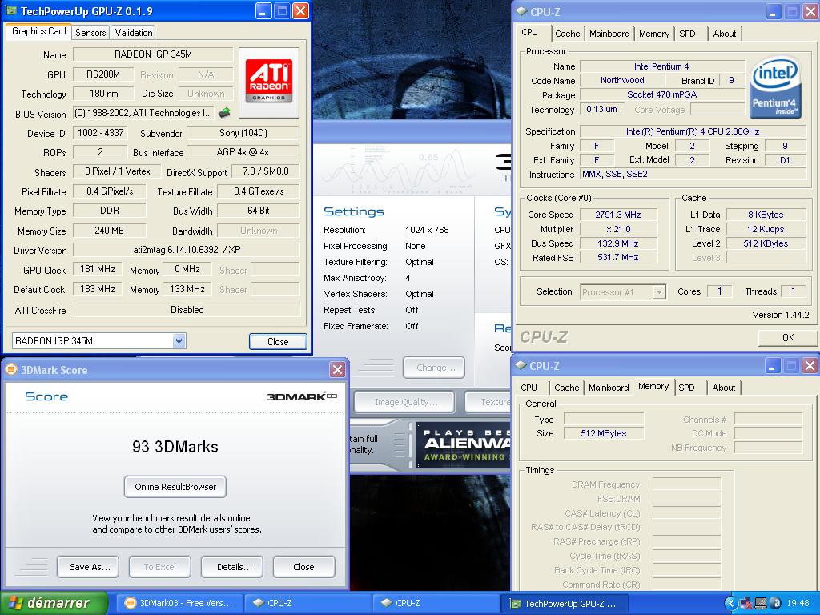Minimize the lower CPU-Z Memory window
The image size is (820, 615).
tap(773, 365)
